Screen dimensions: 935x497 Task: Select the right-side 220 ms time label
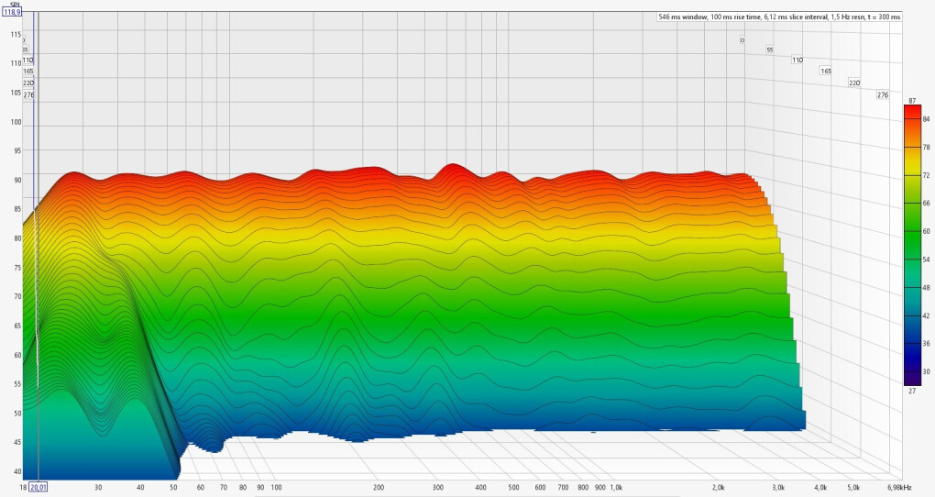pos(854,83)
